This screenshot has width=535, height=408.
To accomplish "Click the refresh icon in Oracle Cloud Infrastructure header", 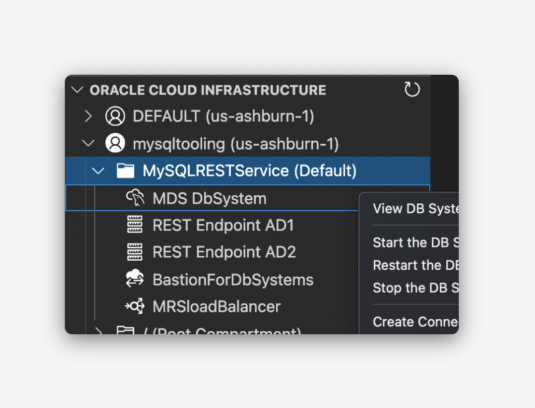I will 412,89.
